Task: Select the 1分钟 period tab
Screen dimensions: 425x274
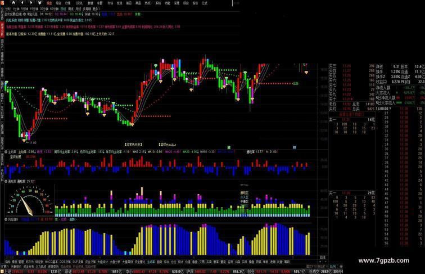Action: coord(16,9)
